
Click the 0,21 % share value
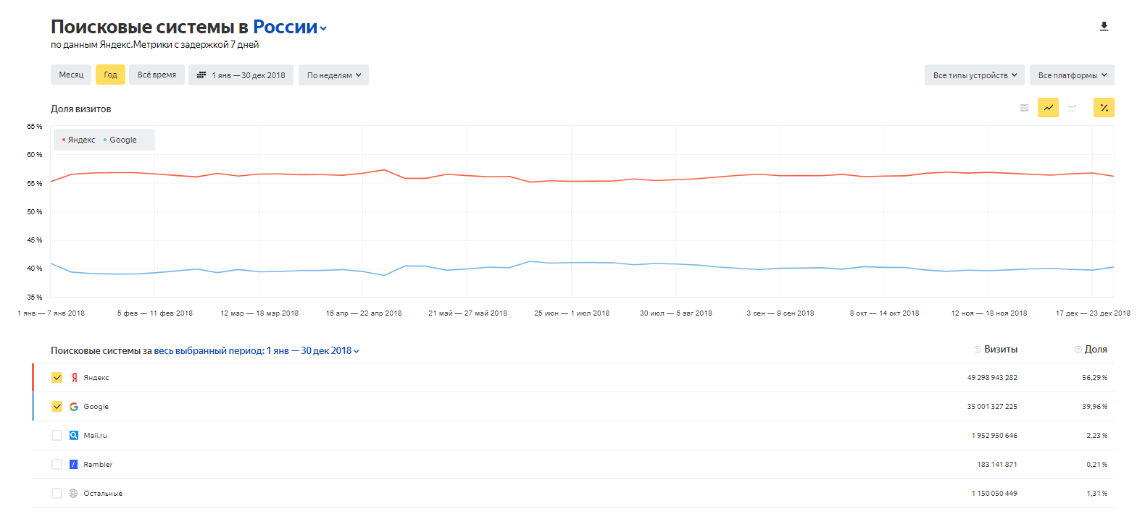point(1096,465)
